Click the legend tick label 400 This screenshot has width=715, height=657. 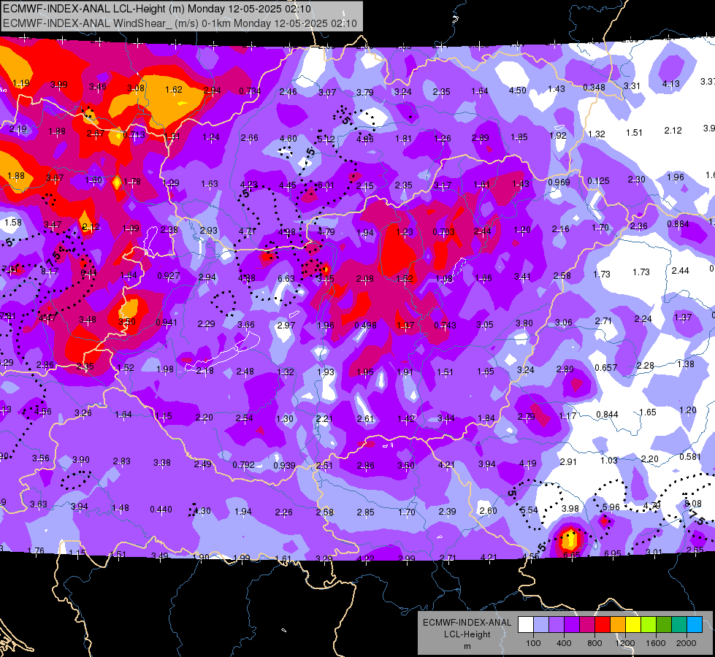pos(564,643)
